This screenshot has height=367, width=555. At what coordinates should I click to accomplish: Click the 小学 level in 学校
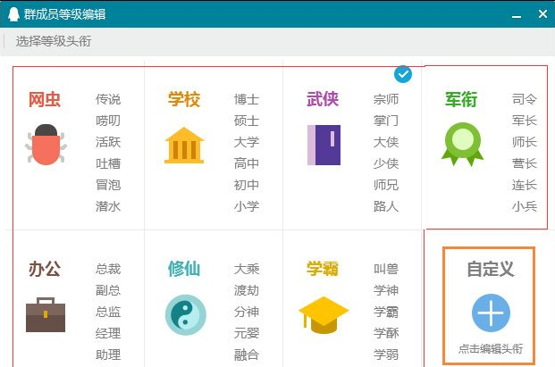click(247, 206)
